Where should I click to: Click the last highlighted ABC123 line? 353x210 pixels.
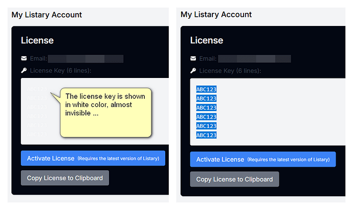tap(206, 135)
